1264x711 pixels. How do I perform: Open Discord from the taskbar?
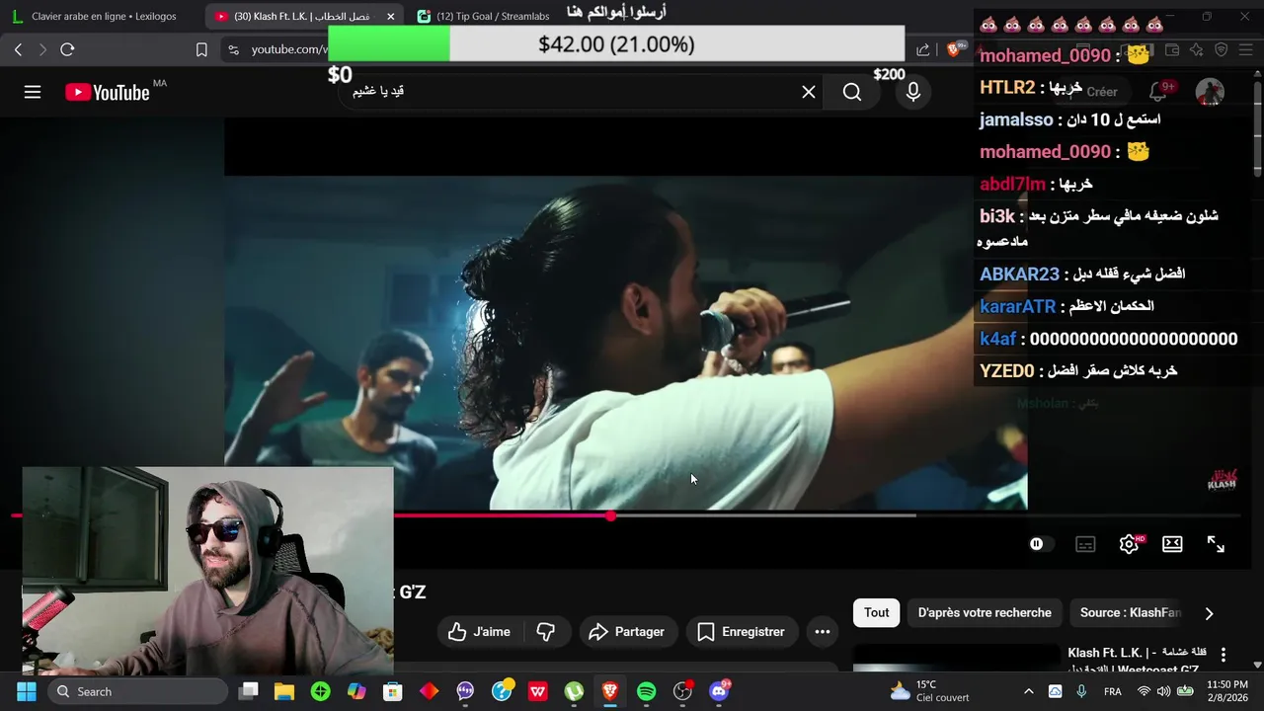pyautogui.click(x=719, y=691)
